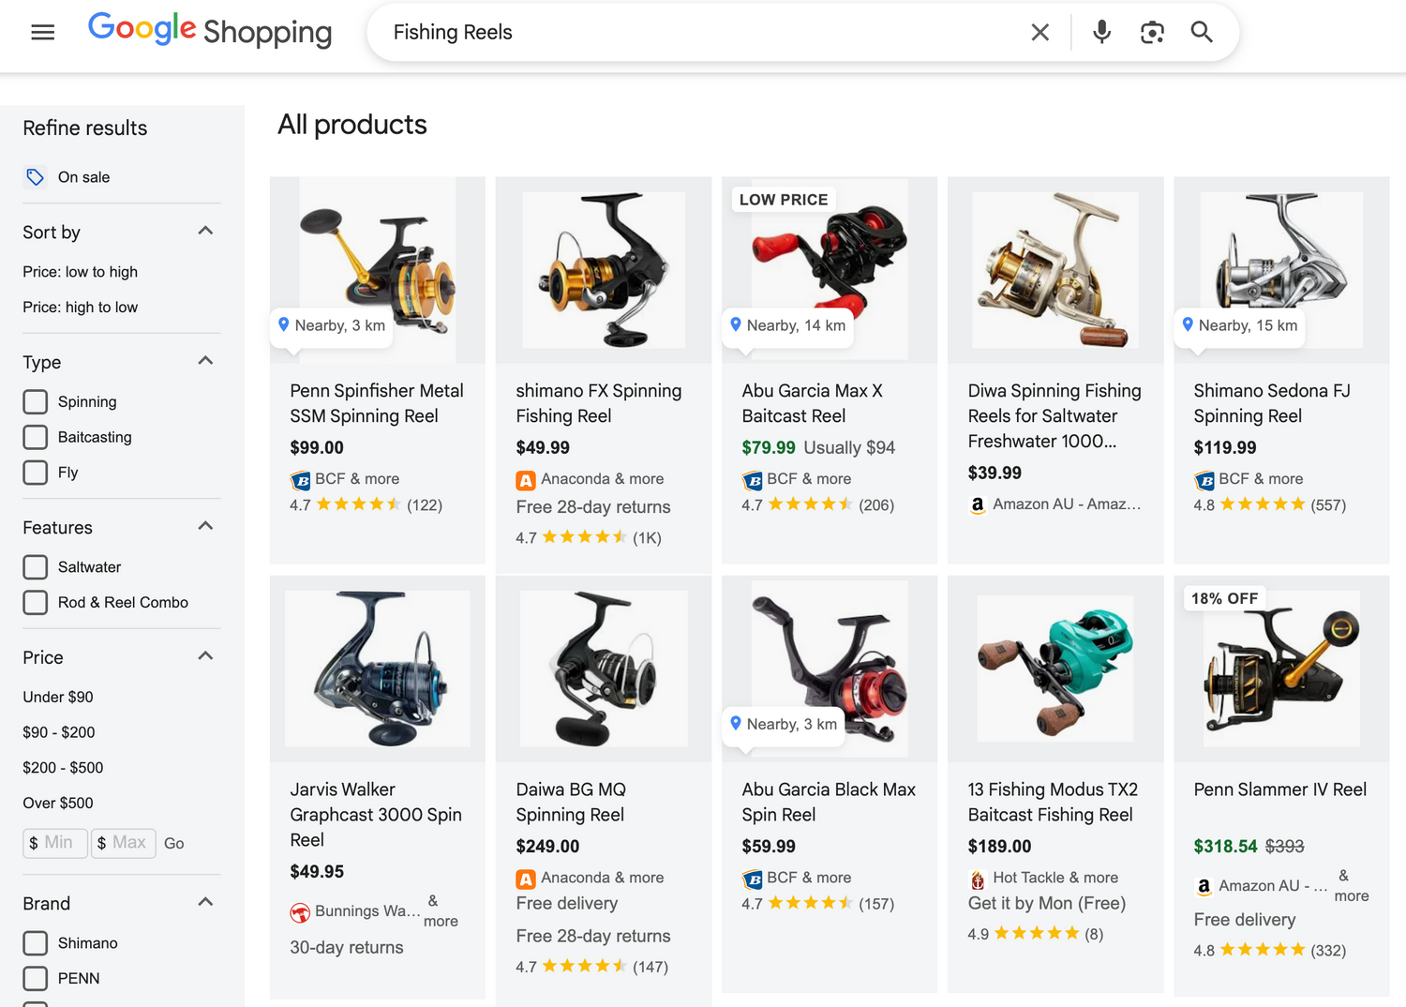Image resolution: width=1406 pixels, height=1007 pixels.
Task: Collapse the Price filter section
Action: (x=206, y=656)
